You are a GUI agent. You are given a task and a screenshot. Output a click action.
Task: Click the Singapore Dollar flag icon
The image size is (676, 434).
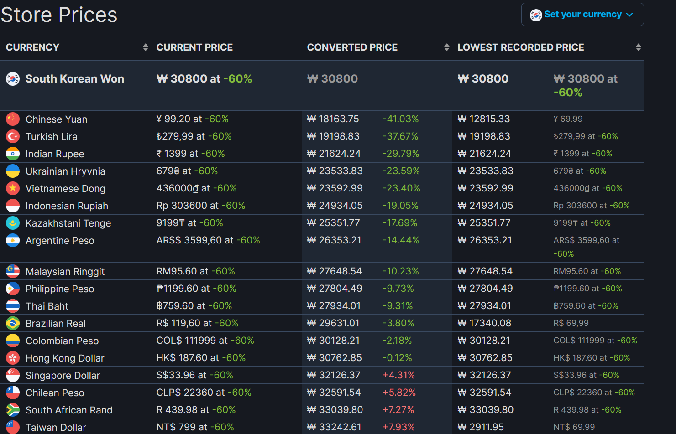point(13,375)
